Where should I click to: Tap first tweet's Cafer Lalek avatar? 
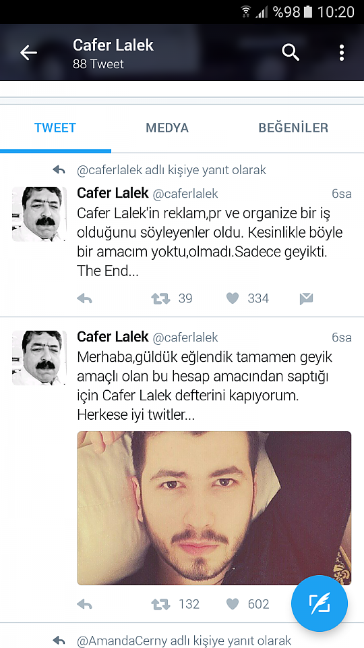[39, 214]
